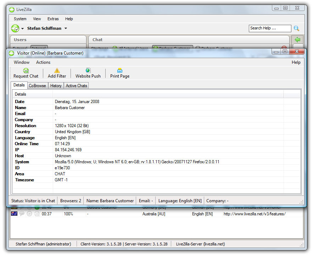Select the Online Time value '07:14:29'
The height and width of the screenshot is (255, 313).
coord(62,143)
